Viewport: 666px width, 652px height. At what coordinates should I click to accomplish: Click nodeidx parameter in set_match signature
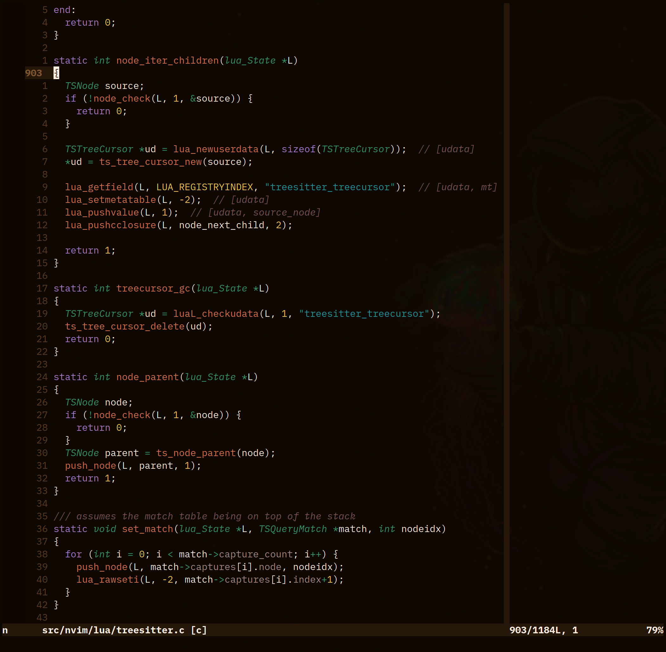421,530
